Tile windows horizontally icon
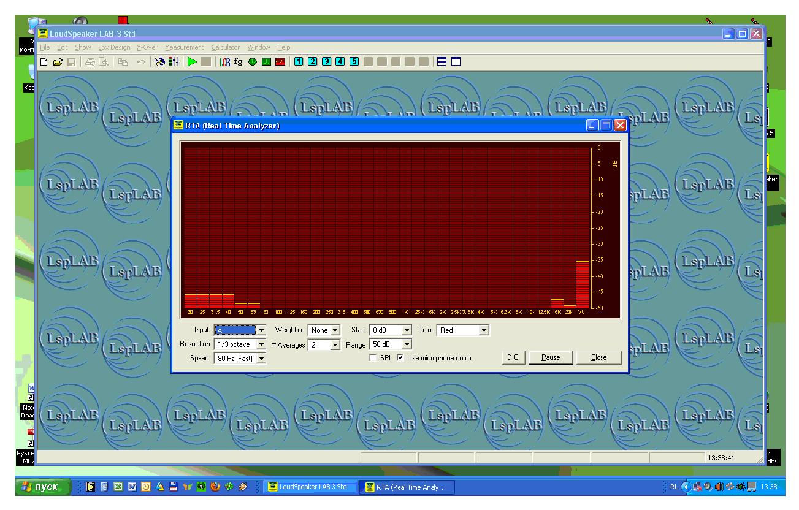This screenshot has width=799, height=510. (442, 62)
